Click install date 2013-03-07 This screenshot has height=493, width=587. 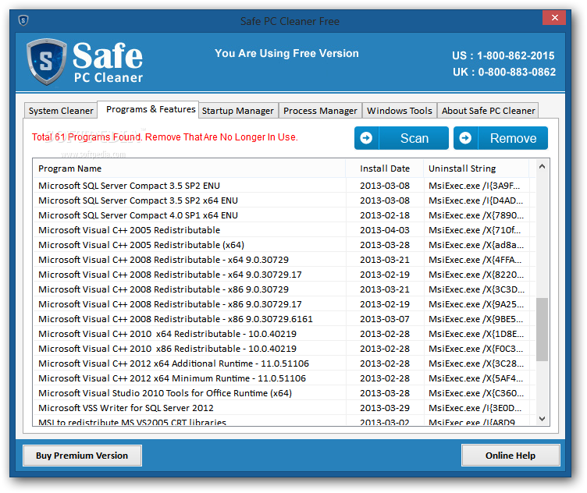pos(385,319)
